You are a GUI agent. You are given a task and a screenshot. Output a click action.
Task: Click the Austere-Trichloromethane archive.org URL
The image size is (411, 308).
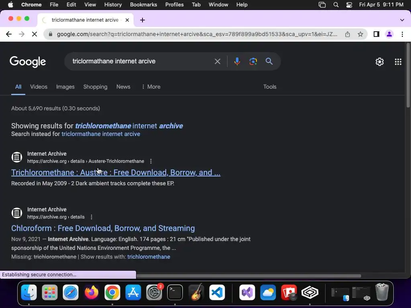pyautogui.click(x=86, y=161)
